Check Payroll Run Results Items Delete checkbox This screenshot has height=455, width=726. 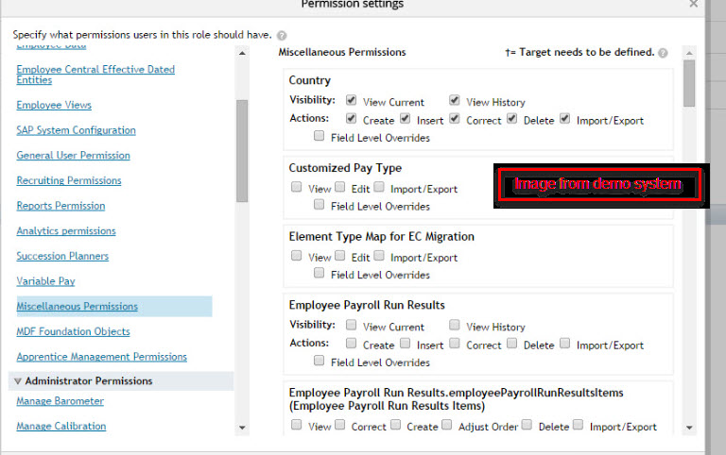tap(527, 425)
